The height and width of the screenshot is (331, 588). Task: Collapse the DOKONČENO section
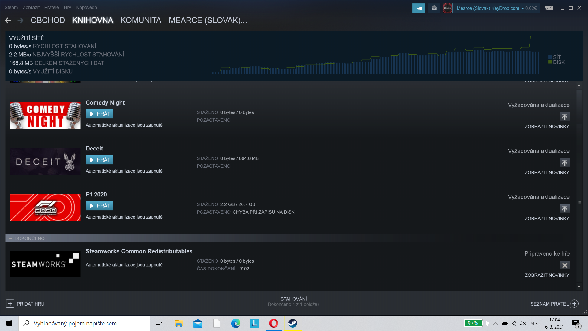tap(10, 238)
